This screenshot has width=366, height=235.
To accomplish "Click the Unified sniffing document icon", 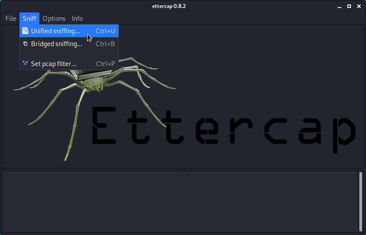I will [x=25, y=31].
